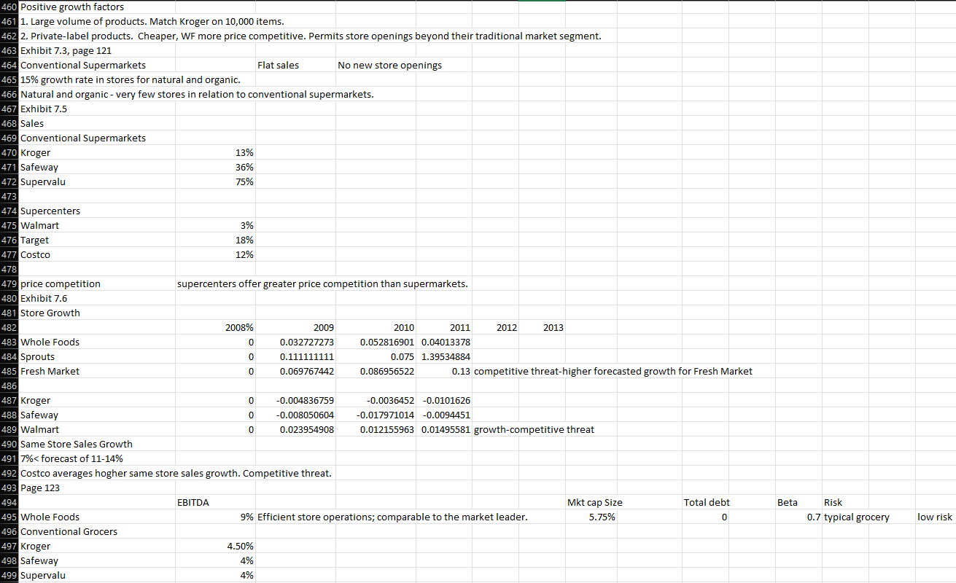The height and width of the screenshot is (583, 956).
Task: Select the 'No new store openings' cell
Action: pyautogui.click(x=389, y=66)
